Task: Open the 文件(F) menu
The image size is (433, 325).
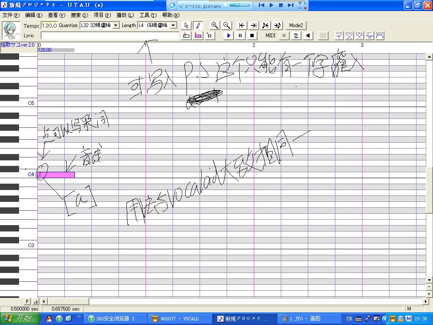Action: (11, 15)
